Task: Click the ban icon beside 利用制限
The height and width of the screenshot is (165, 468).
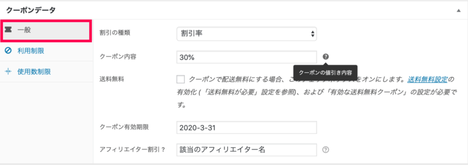Action: 8,51
